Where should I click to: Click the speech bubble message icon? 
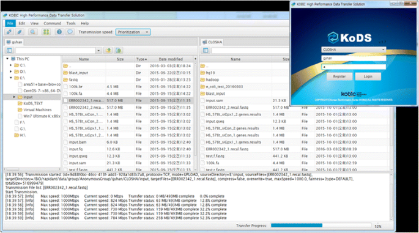click(70, 32)
